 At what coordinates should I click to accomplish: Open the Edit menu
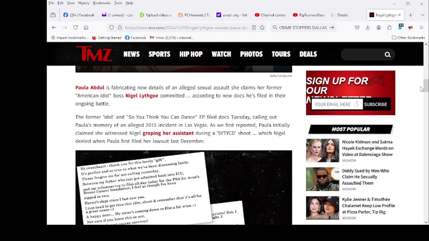coord(60,3)
